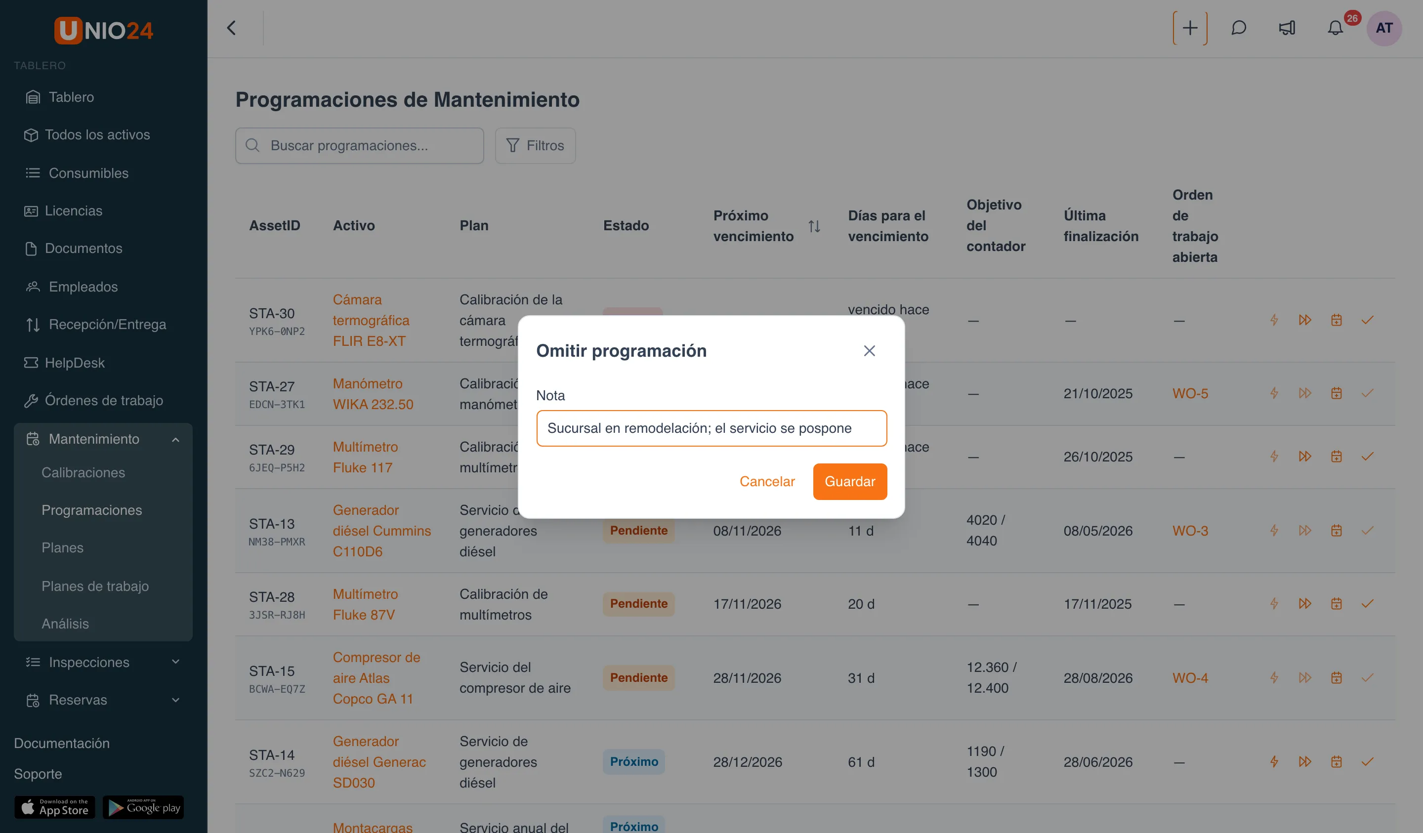Viewport: 1423px width, 833px height.
Task: Click the back arrow in the header
Action: coord(232,28)
